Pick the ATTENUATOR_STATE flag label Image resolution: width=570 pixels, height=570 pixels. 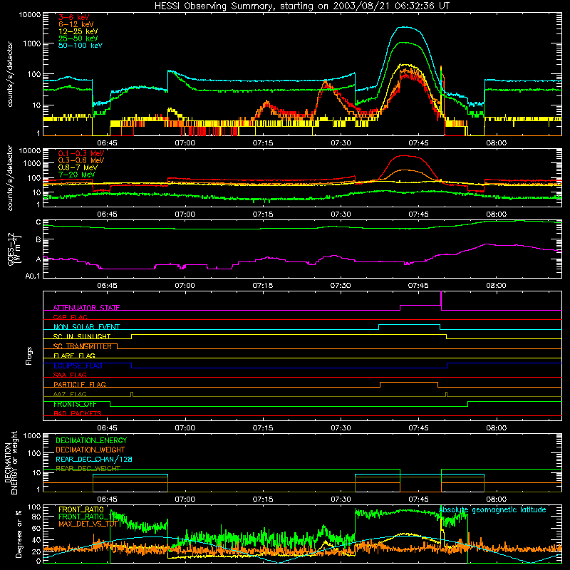86,308
